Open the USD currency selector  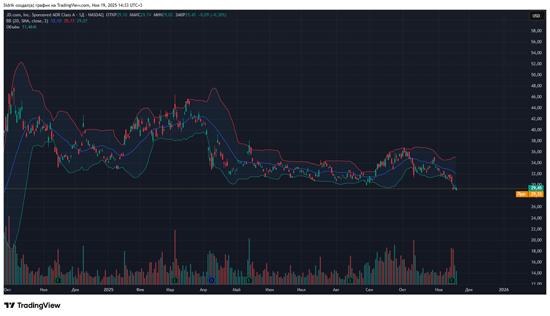tap(536, 16)
